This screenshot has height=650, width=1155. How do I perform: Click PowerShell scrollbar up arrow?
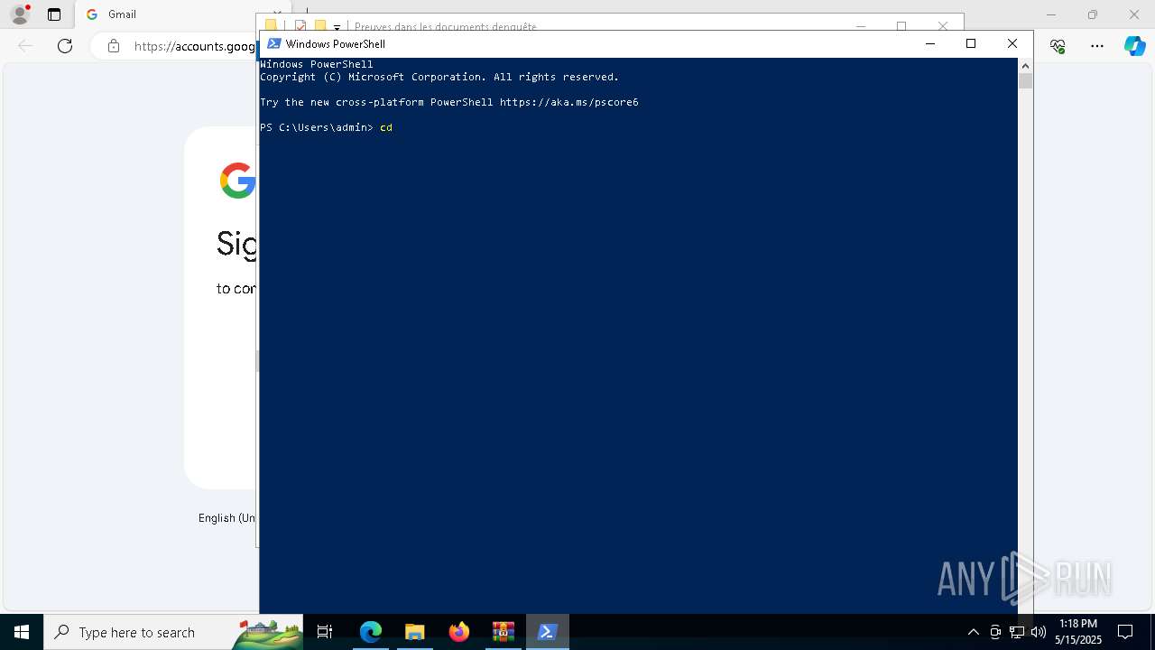point(1025,65)
